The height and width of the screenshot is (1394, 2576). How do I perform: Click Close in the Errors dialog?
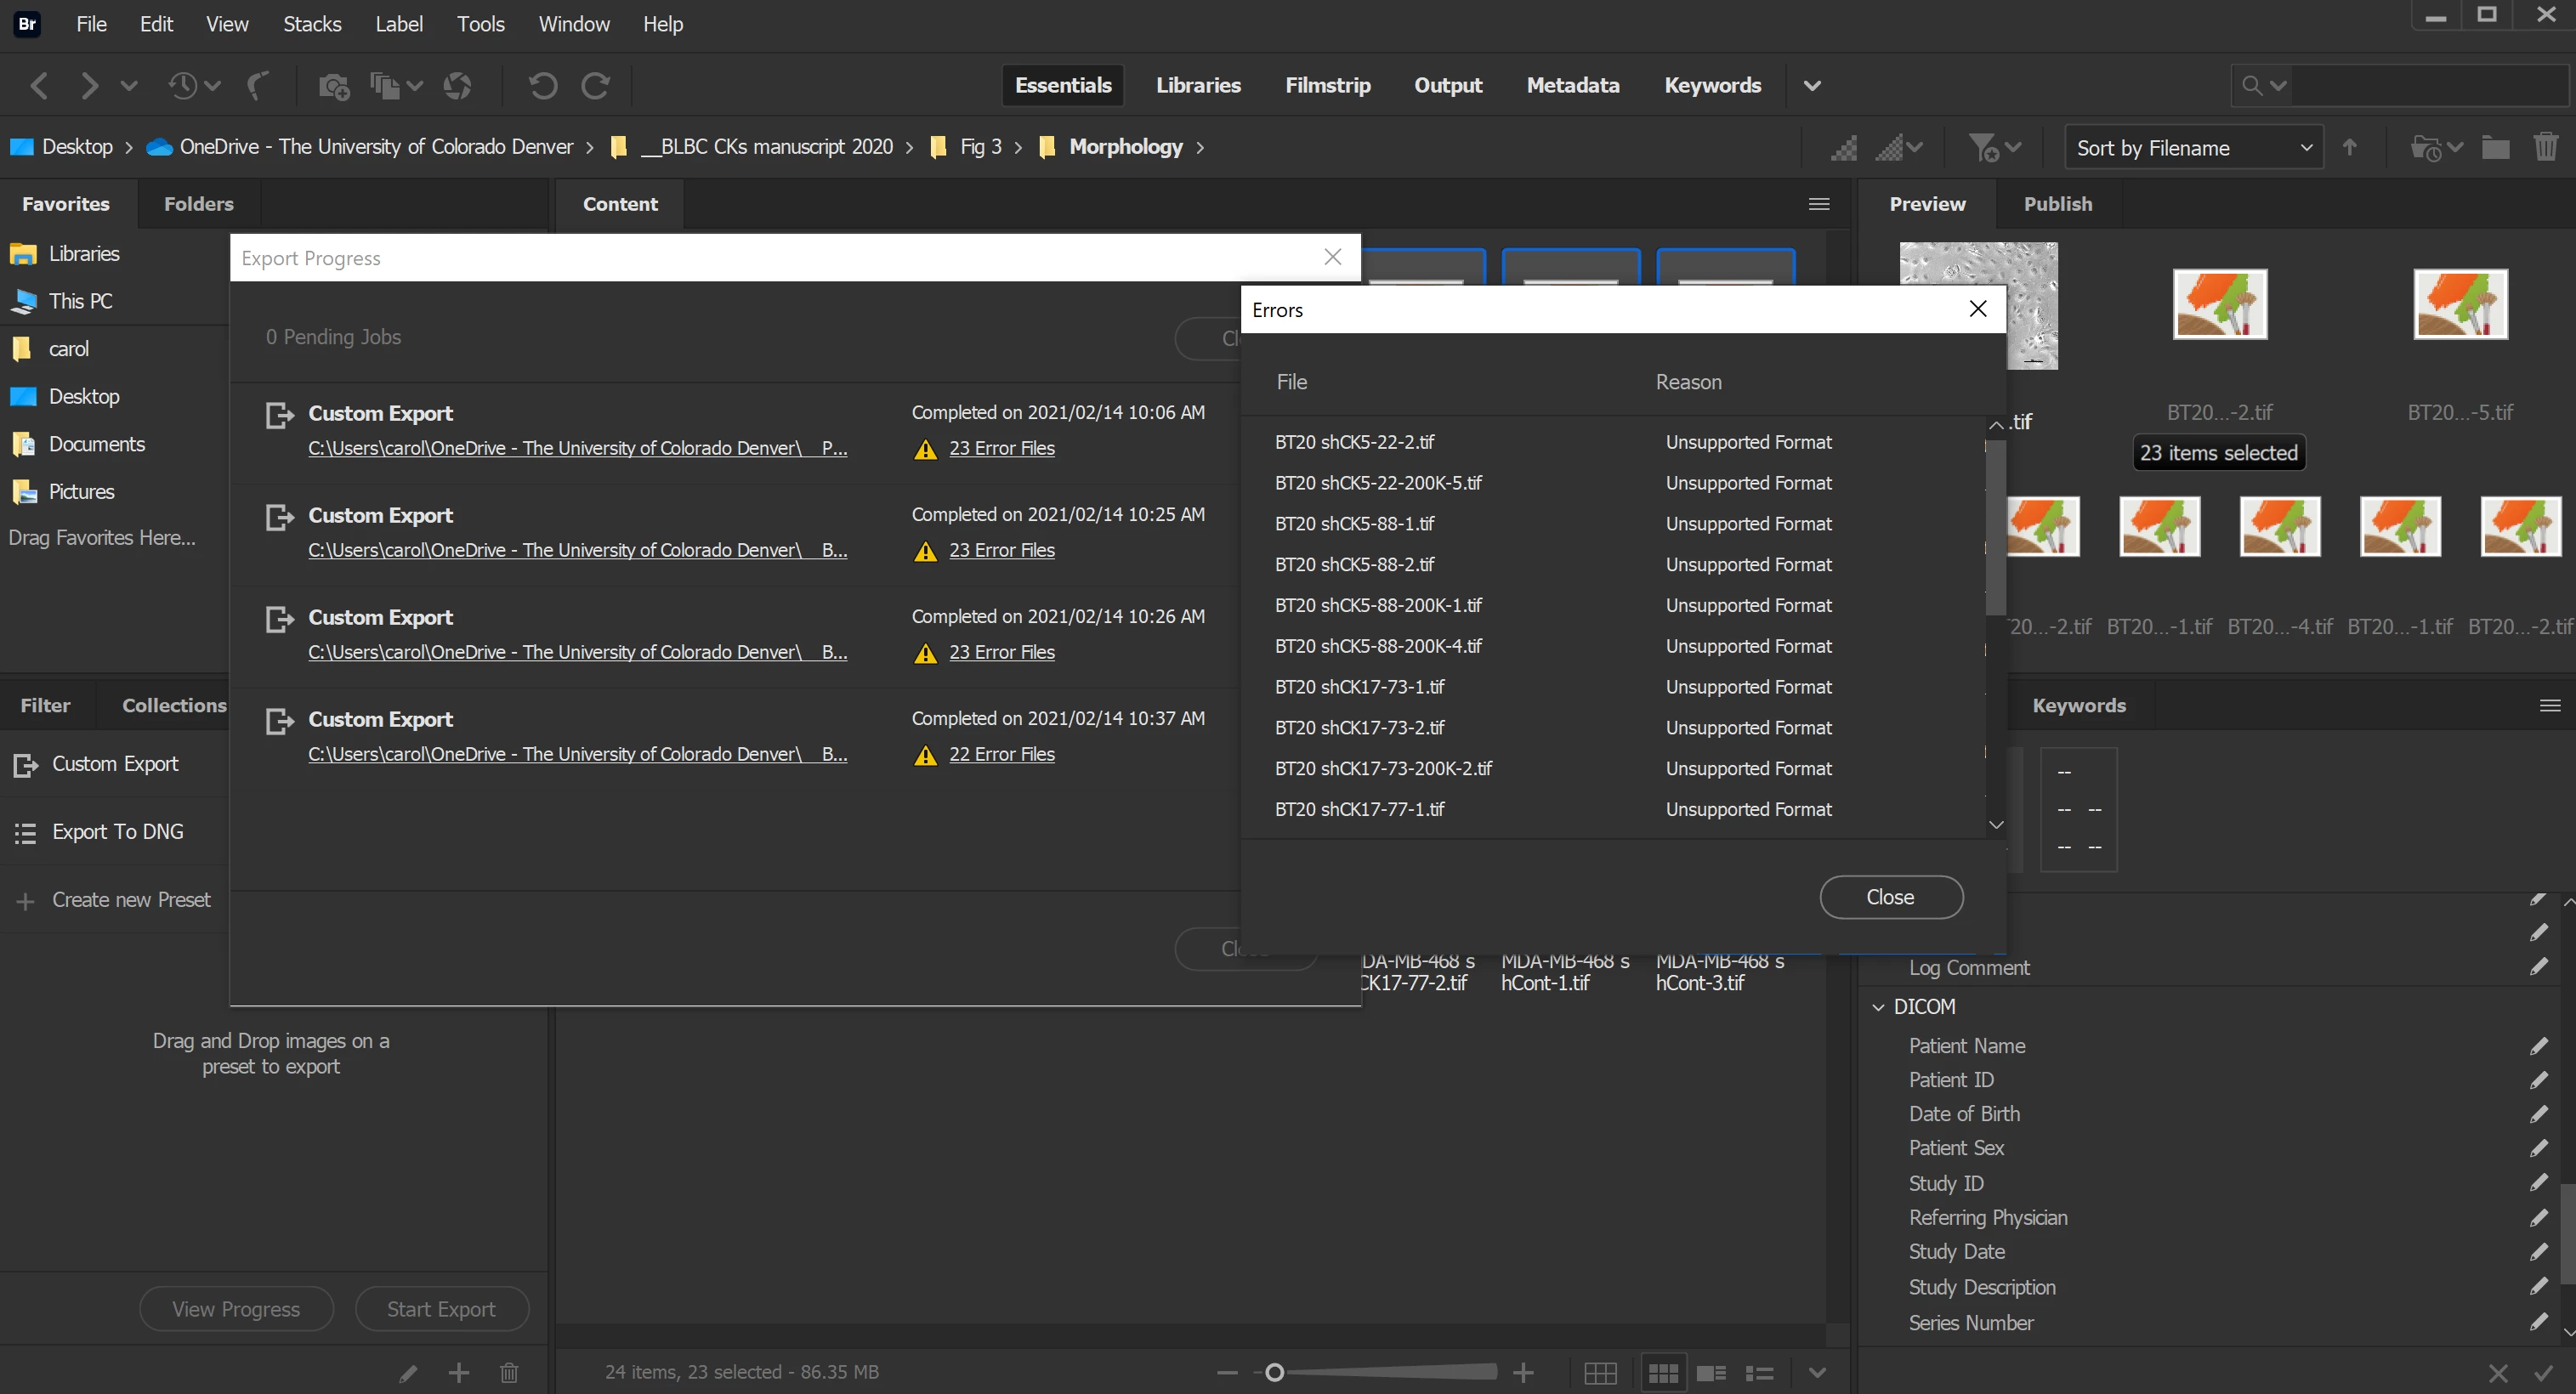1890,897
